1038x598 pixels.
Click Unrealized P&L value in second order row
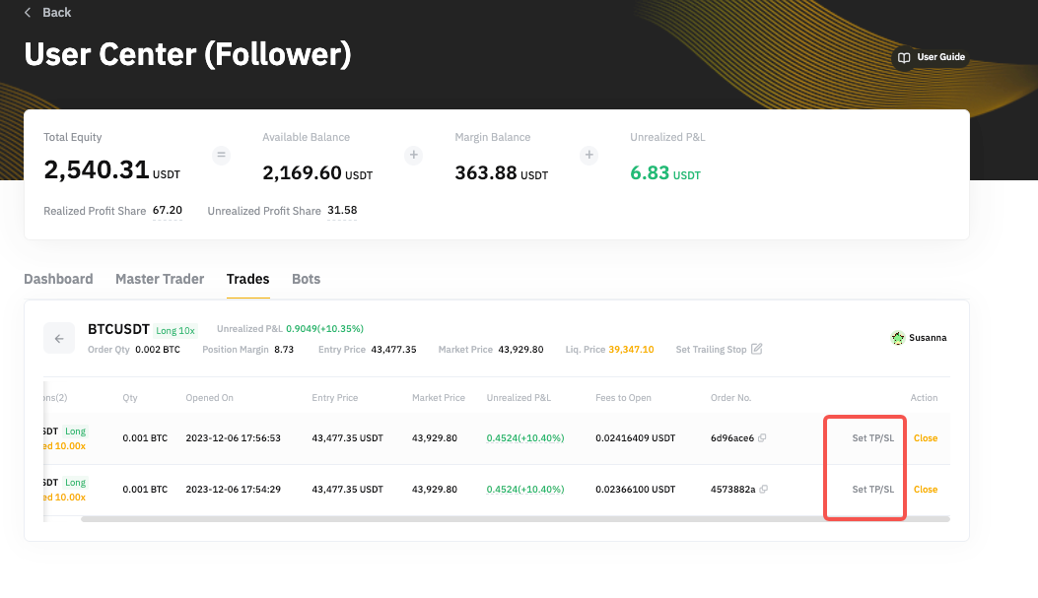click(x=524, y=490)
